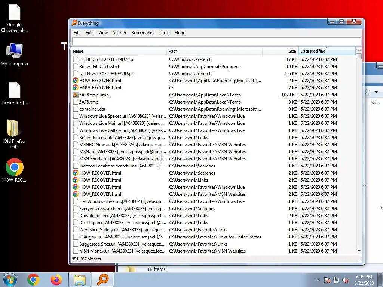Click Chrome icon of HOW_RECOVER.html in Searches
Viewport: 383px width, 287px height.
point(76,173)
